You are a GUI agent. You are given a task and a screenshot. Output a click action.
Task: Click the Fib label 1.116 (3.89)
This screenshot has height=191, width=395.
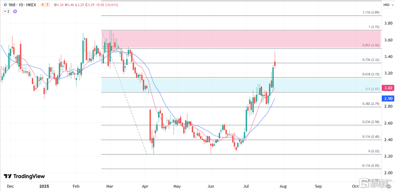coord(371,12)
